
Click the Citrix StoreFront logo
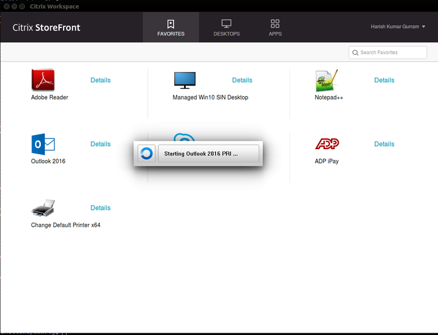(x=46, y=27)
